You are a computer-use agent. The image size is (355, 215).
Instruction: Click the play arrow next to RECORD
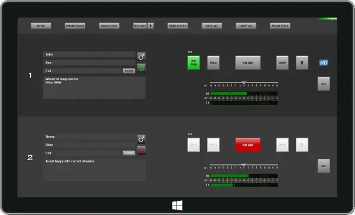point(151,26)
